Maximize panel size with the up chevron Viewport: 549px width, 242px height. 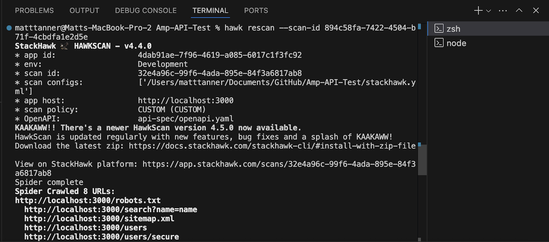point(519,11)
